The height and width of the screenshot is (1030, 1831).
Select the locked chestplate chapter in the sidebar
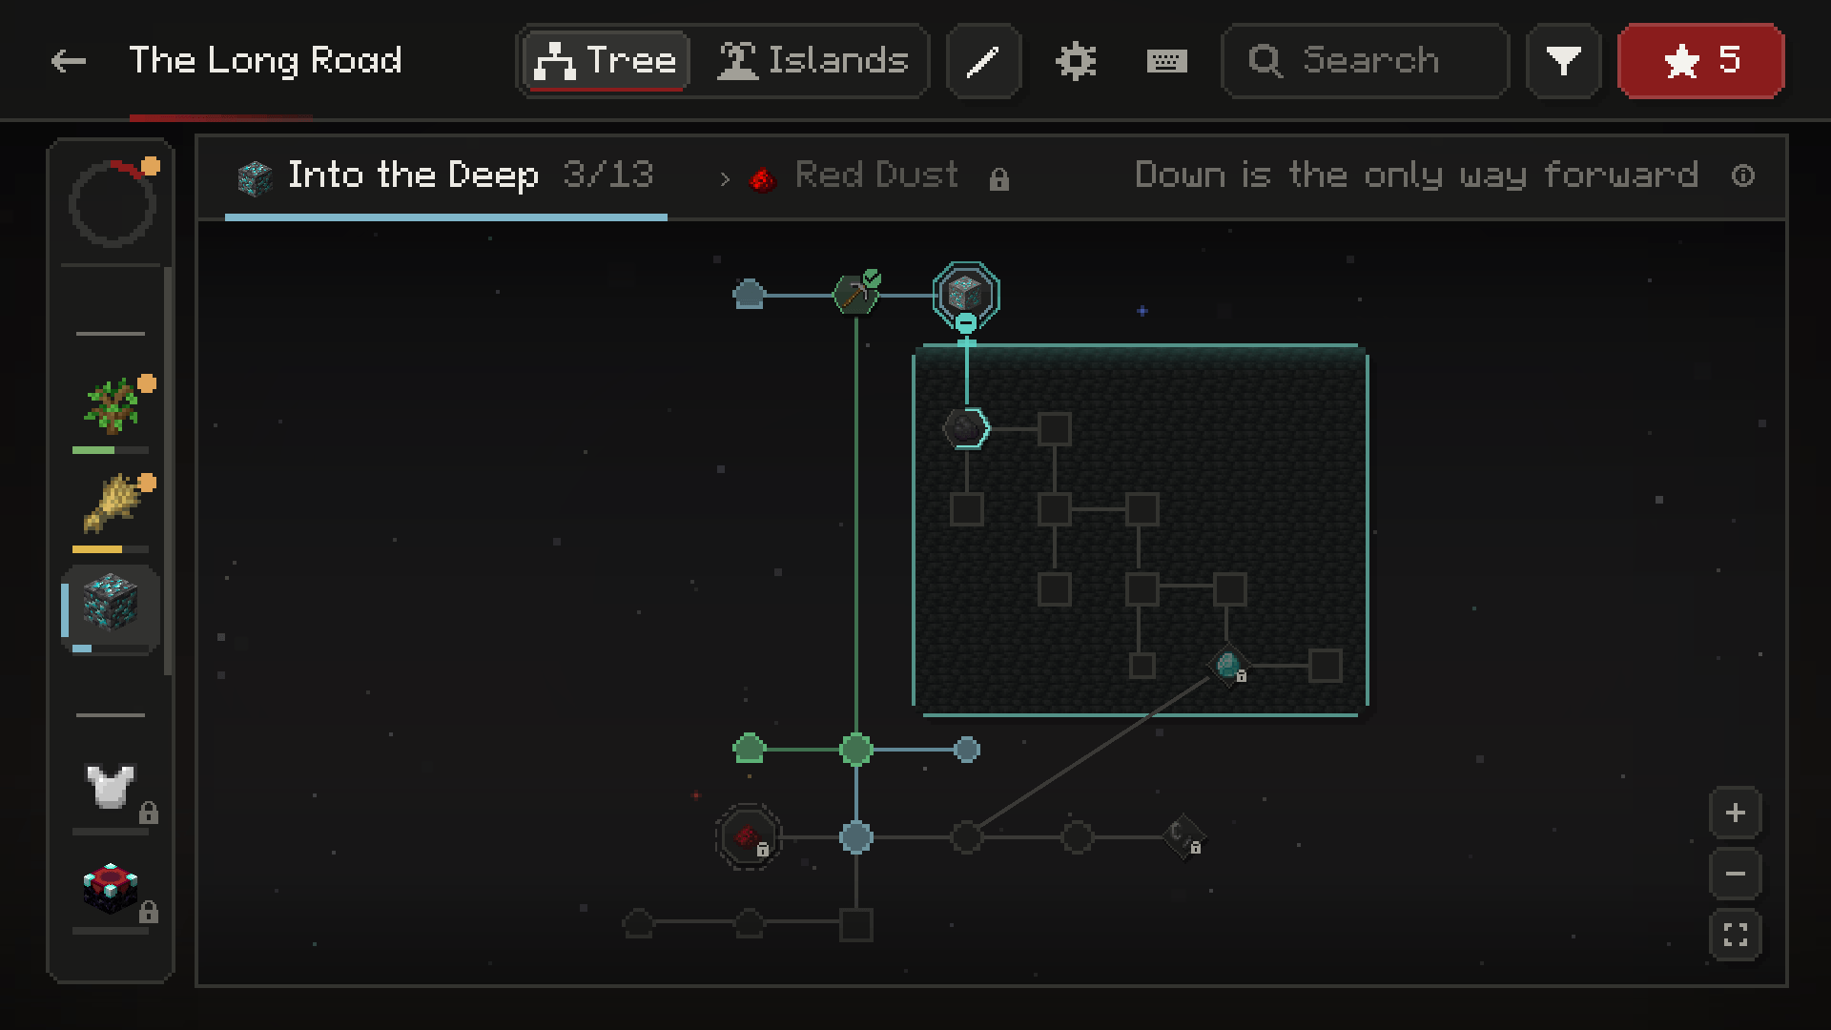tap(113, 788)
